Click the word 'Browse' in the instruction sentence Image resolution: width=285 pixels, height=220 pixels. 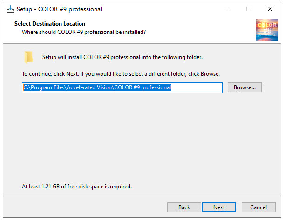pyautogui.click(x=210, y=74)
